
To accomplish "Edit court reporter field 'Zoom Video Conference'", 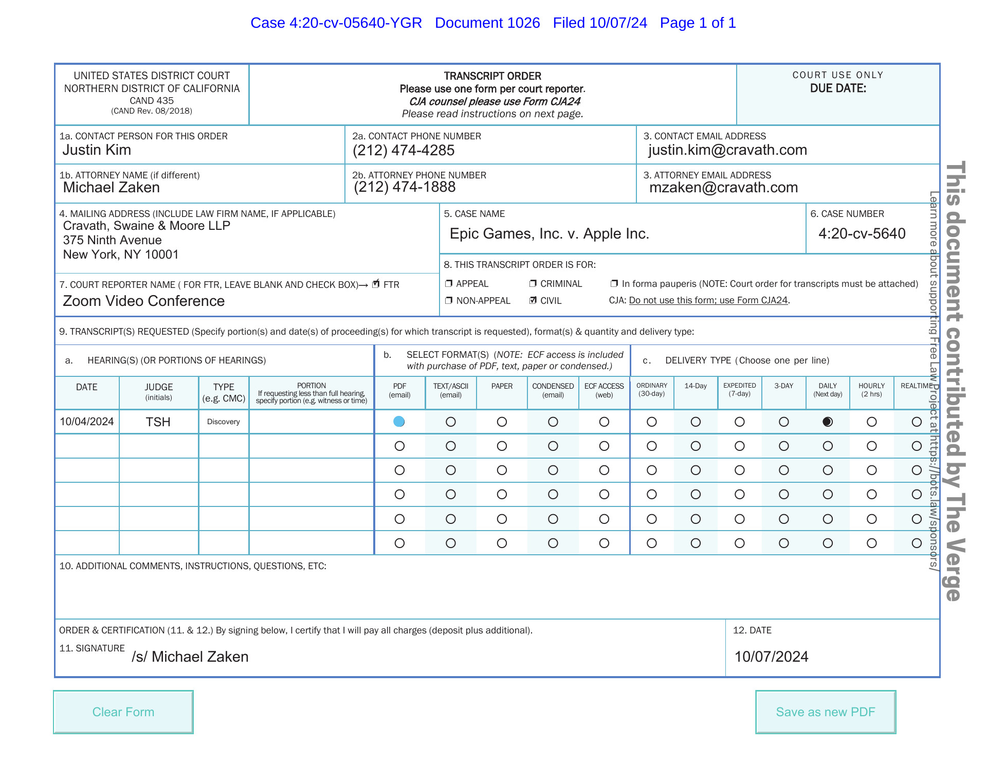I will (247, 301).
